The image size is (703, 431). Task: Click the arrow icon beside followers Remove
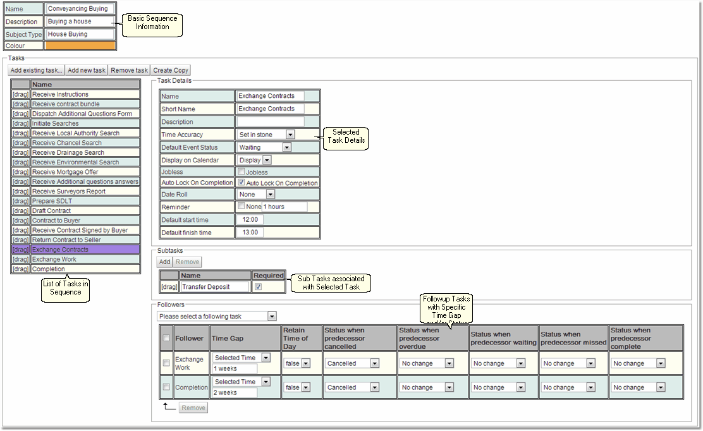click(169, 408)
